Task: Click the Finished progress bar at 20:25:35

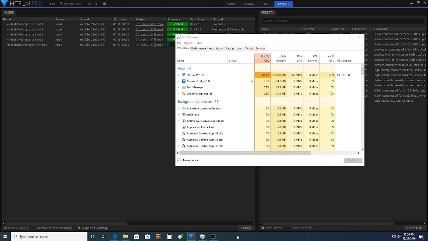Action: pyautogui.click(x=178, y=24)
